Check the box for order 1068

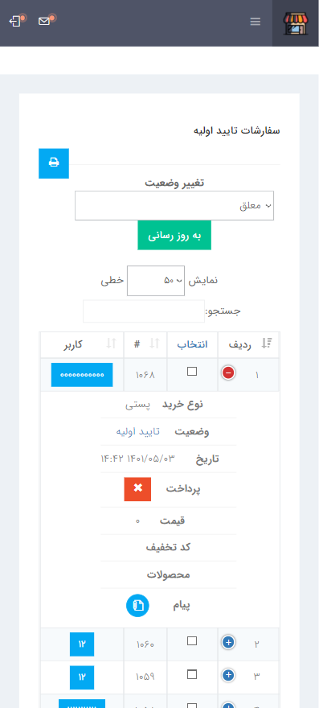coord(192,371)
